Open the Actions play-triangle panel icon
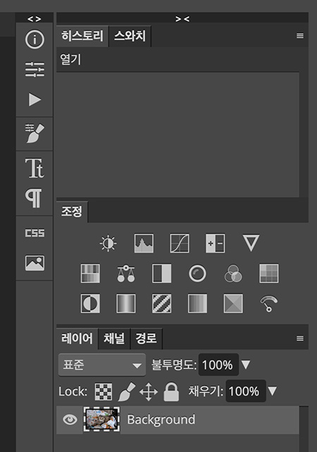The width and height of the screenshot is (317, 452). pyautogui.click(x=35, y=100)
